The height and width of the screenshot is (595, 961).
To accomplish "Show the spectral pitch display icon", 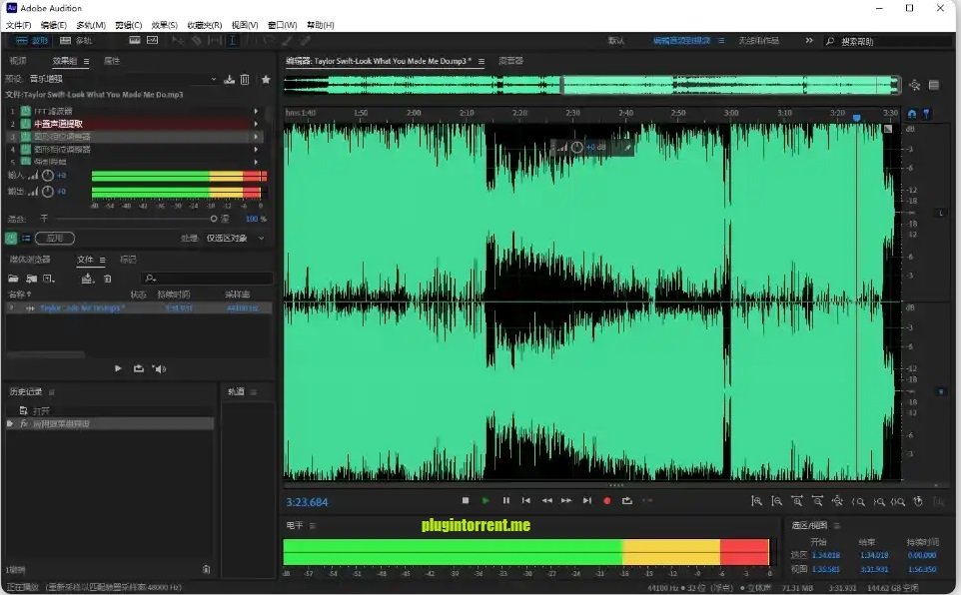I will tap(153, 41).
